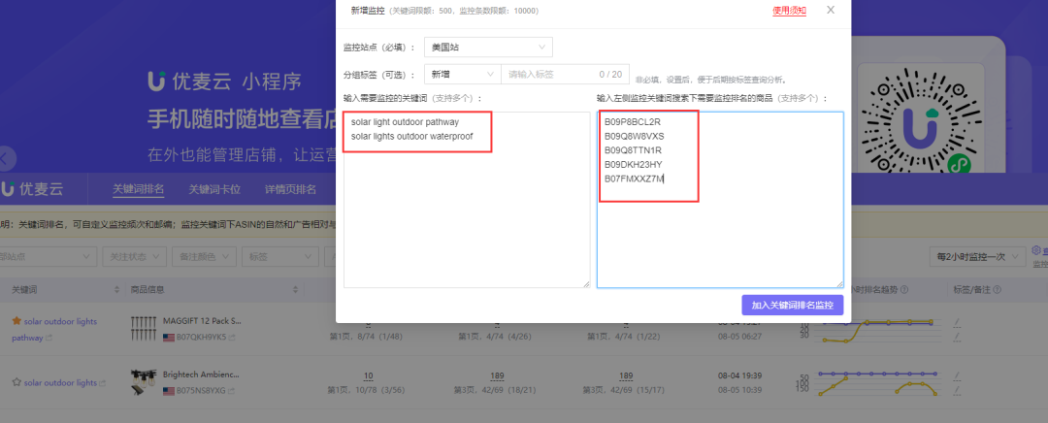
Task: Open external link icon beside ASIN B075NS8YXG
Action: tap(232, 391)
